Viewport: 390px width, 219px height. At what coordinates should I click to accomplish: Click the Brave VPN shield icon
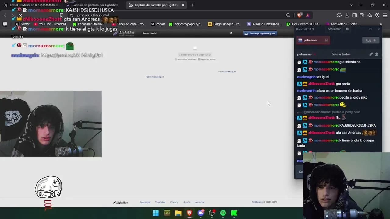tap(377, 15)
